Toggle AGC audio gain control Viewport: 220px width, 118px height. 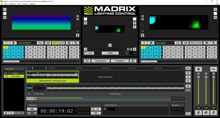coord(213,69)
